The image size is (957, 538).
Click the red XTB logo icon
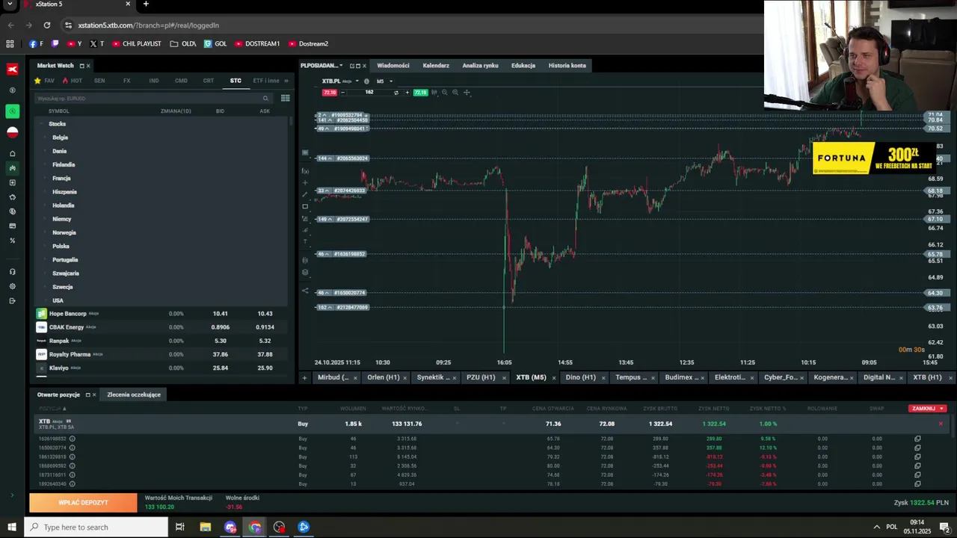12,69
